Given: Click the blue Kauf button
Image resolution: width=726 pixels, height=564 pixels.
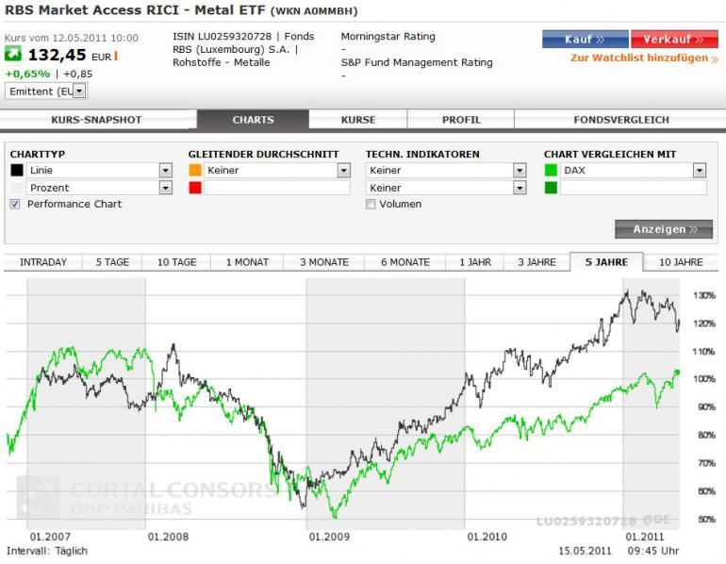Looking at the screenshot, I should tap(585, 40).
